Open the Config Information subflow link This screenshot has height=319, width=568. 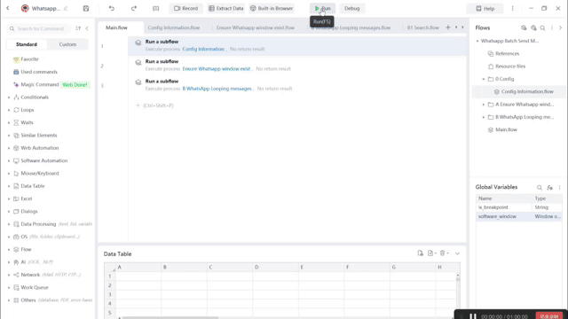pyautogui.click(x=203, y=49)
